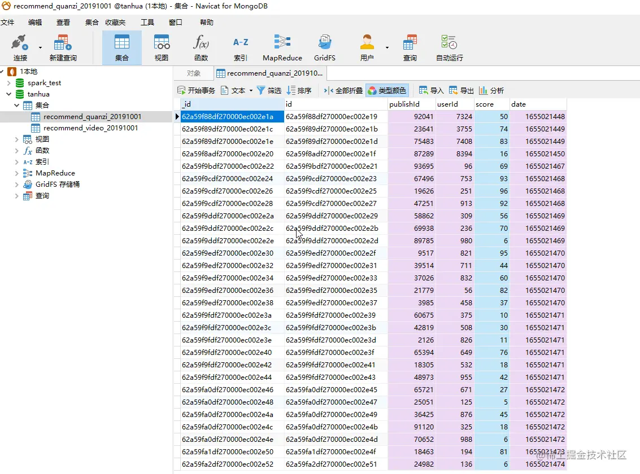Screen dimensions: 640x474
Task: Open the Automation toolbar button
Action: click(450, 48)
